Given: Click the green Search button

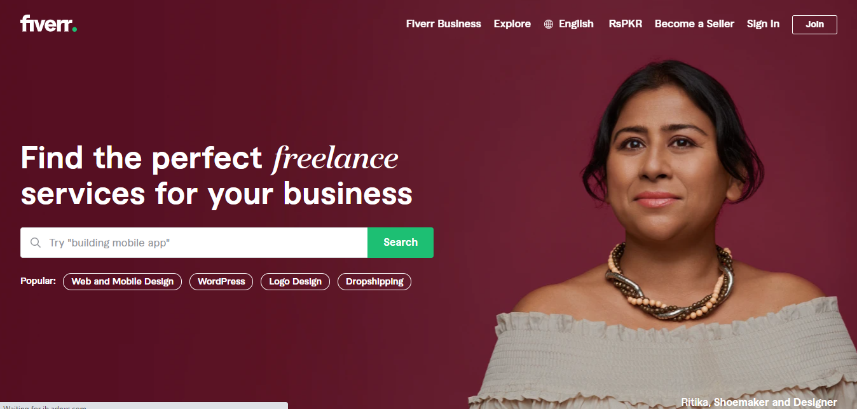Looking at the screenshot, I should coord(401,243).
